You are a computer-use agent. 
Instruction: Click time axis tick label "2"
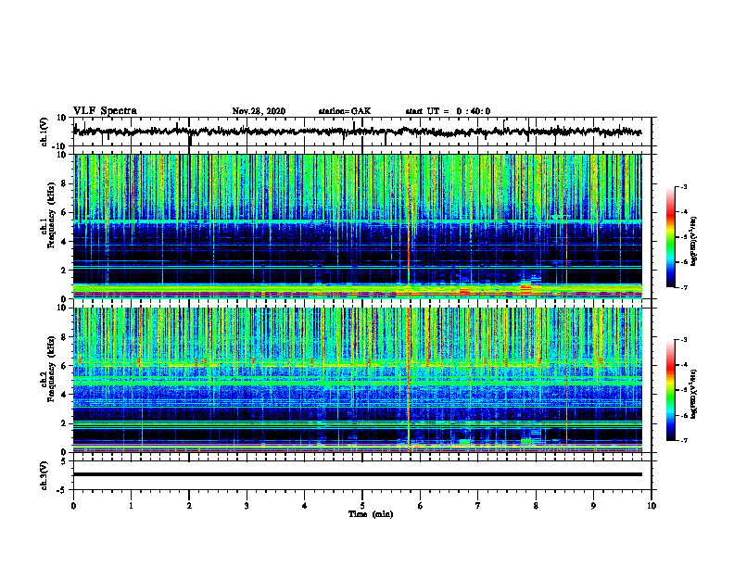click(x=189, y=506)
